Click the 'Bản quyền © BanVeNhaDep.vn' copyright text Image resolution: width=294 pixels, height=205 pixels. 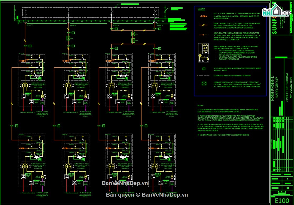147,195
